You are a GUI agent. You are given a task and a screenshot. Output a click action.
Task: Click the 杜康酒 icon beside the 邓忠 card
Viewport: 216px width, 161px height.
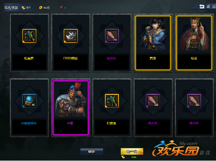(x=112, y=101)
